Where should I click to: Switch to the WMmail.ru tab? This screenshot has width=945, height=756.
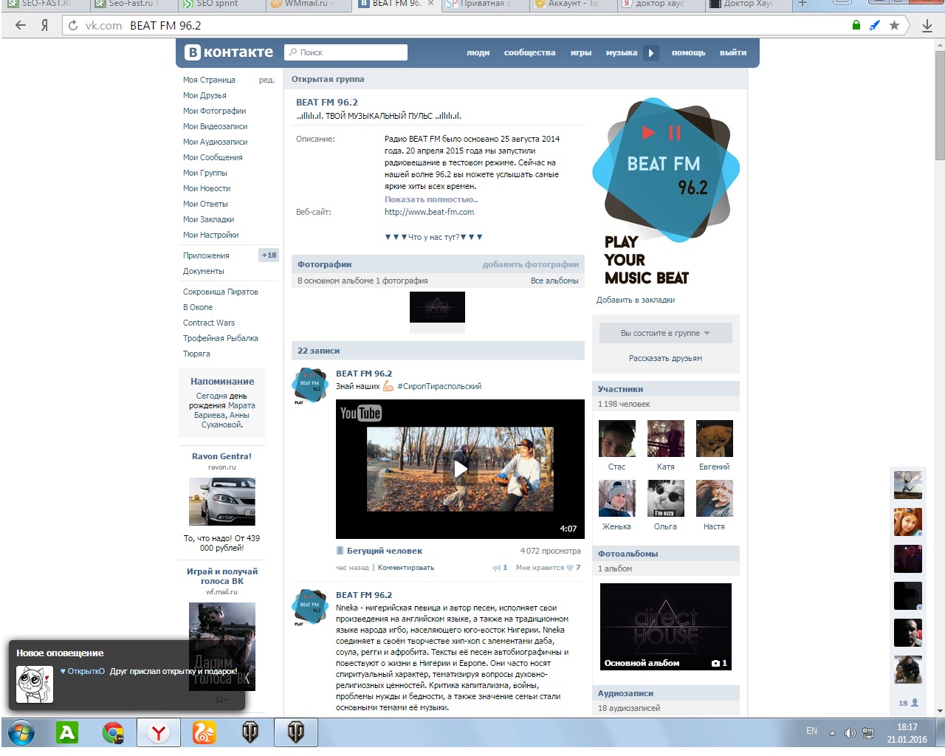pos(308,4)
